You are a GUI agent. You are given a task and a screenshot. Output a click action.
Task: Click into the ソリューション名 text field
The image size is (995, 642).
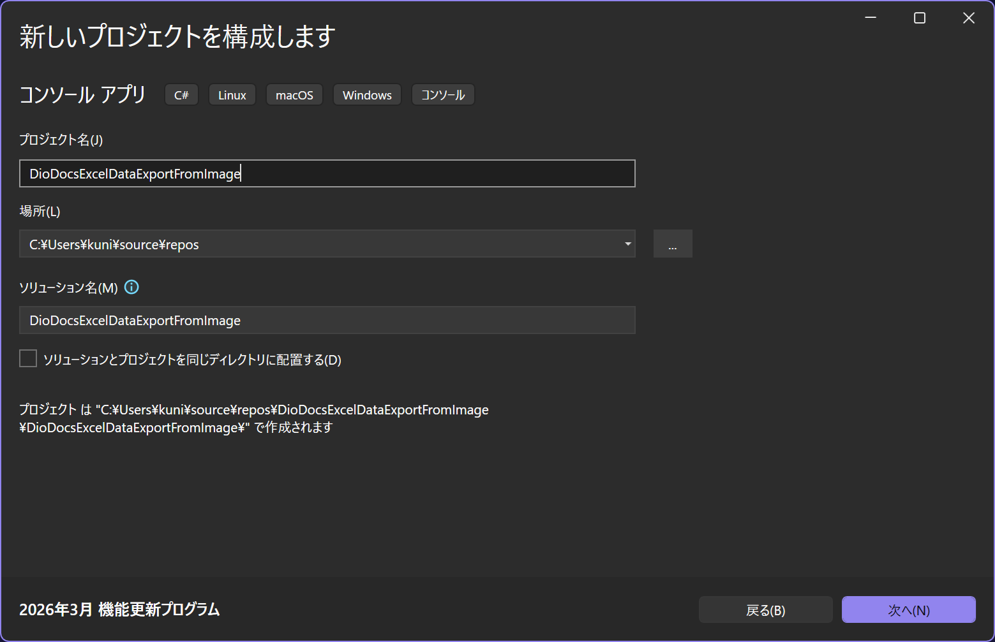click(x=327, y=321)
